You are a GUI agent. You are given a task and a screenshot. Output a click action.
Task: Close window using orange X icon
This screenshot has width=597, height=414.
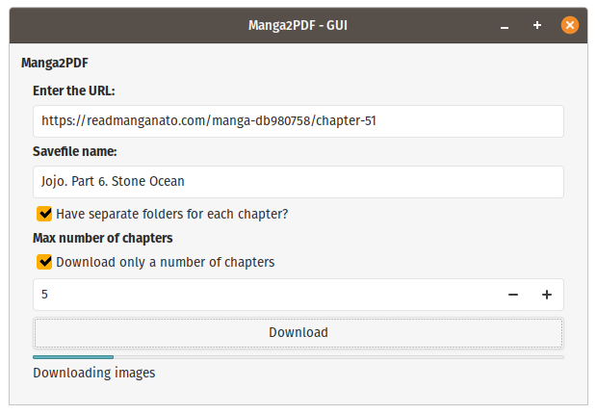pyautogui.click(x=570, y=26)
